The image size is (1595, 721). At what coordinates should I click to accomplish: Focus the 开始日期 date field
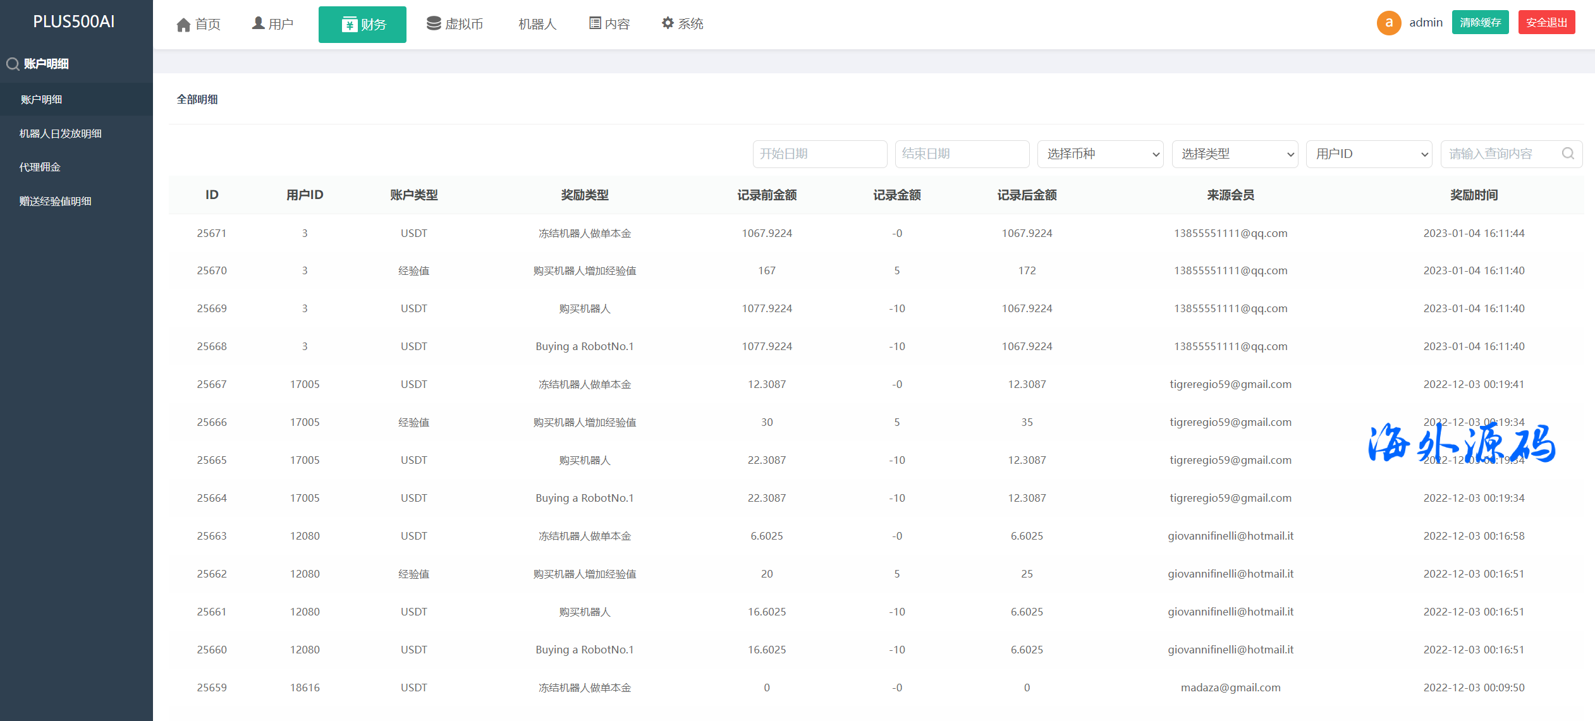[x=819, y=154]
